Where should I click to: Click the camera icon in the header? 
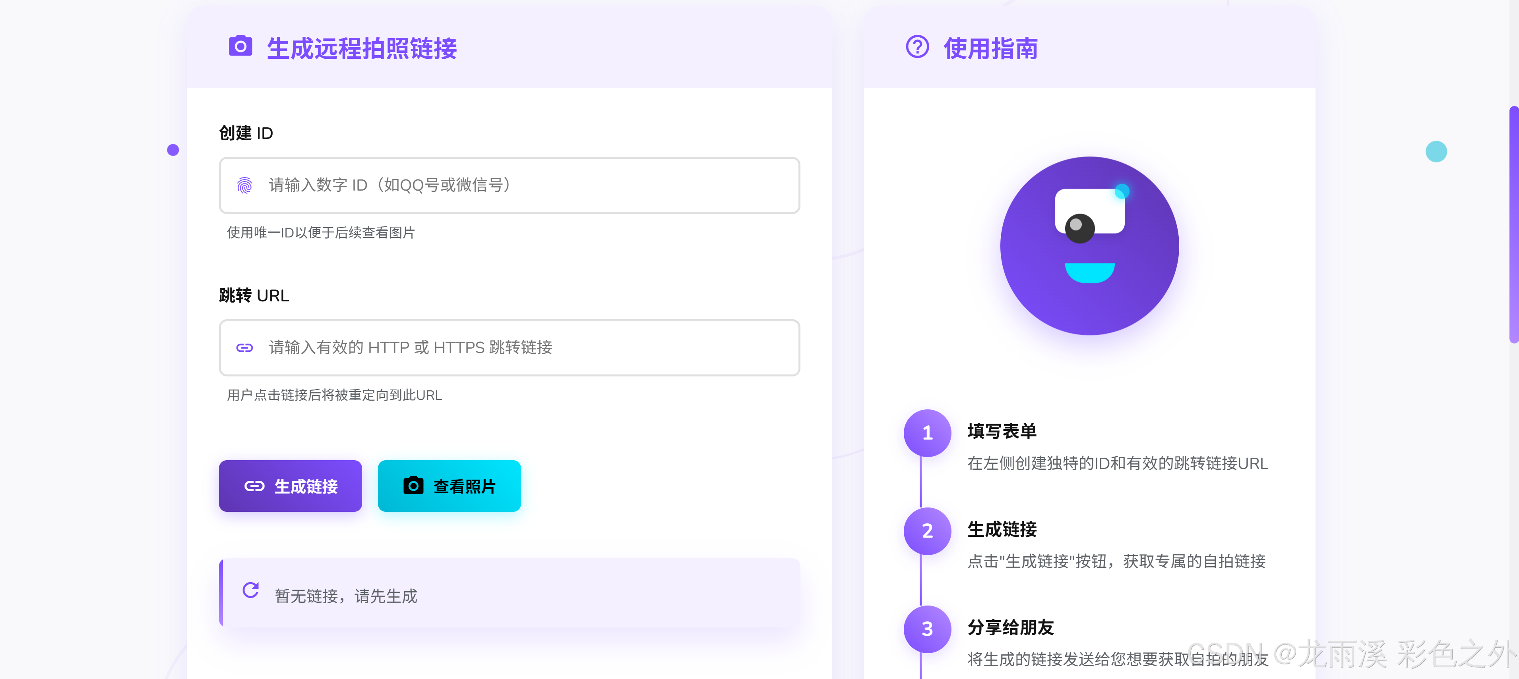coord(240,46)
